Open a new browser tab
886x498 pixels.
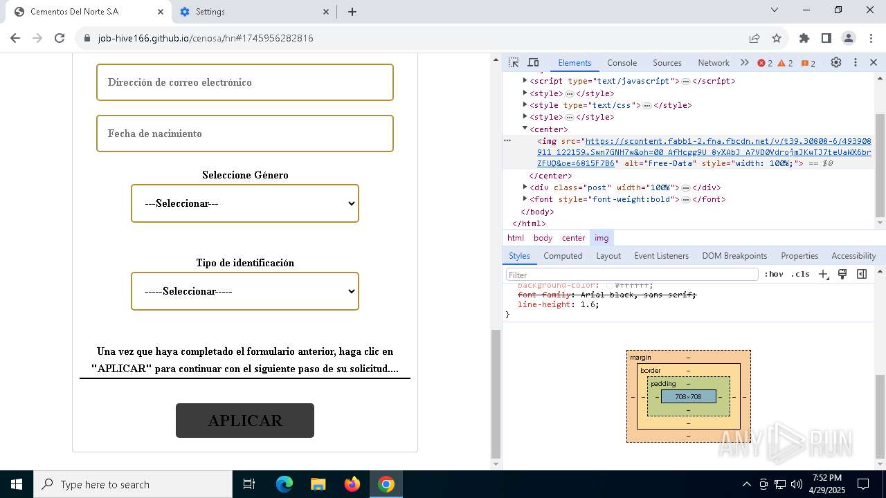click(352, 12)
